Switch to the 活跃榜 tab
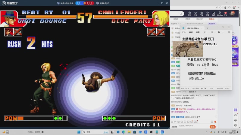Screen dimensions: 241x135 [x=188, y=19]
